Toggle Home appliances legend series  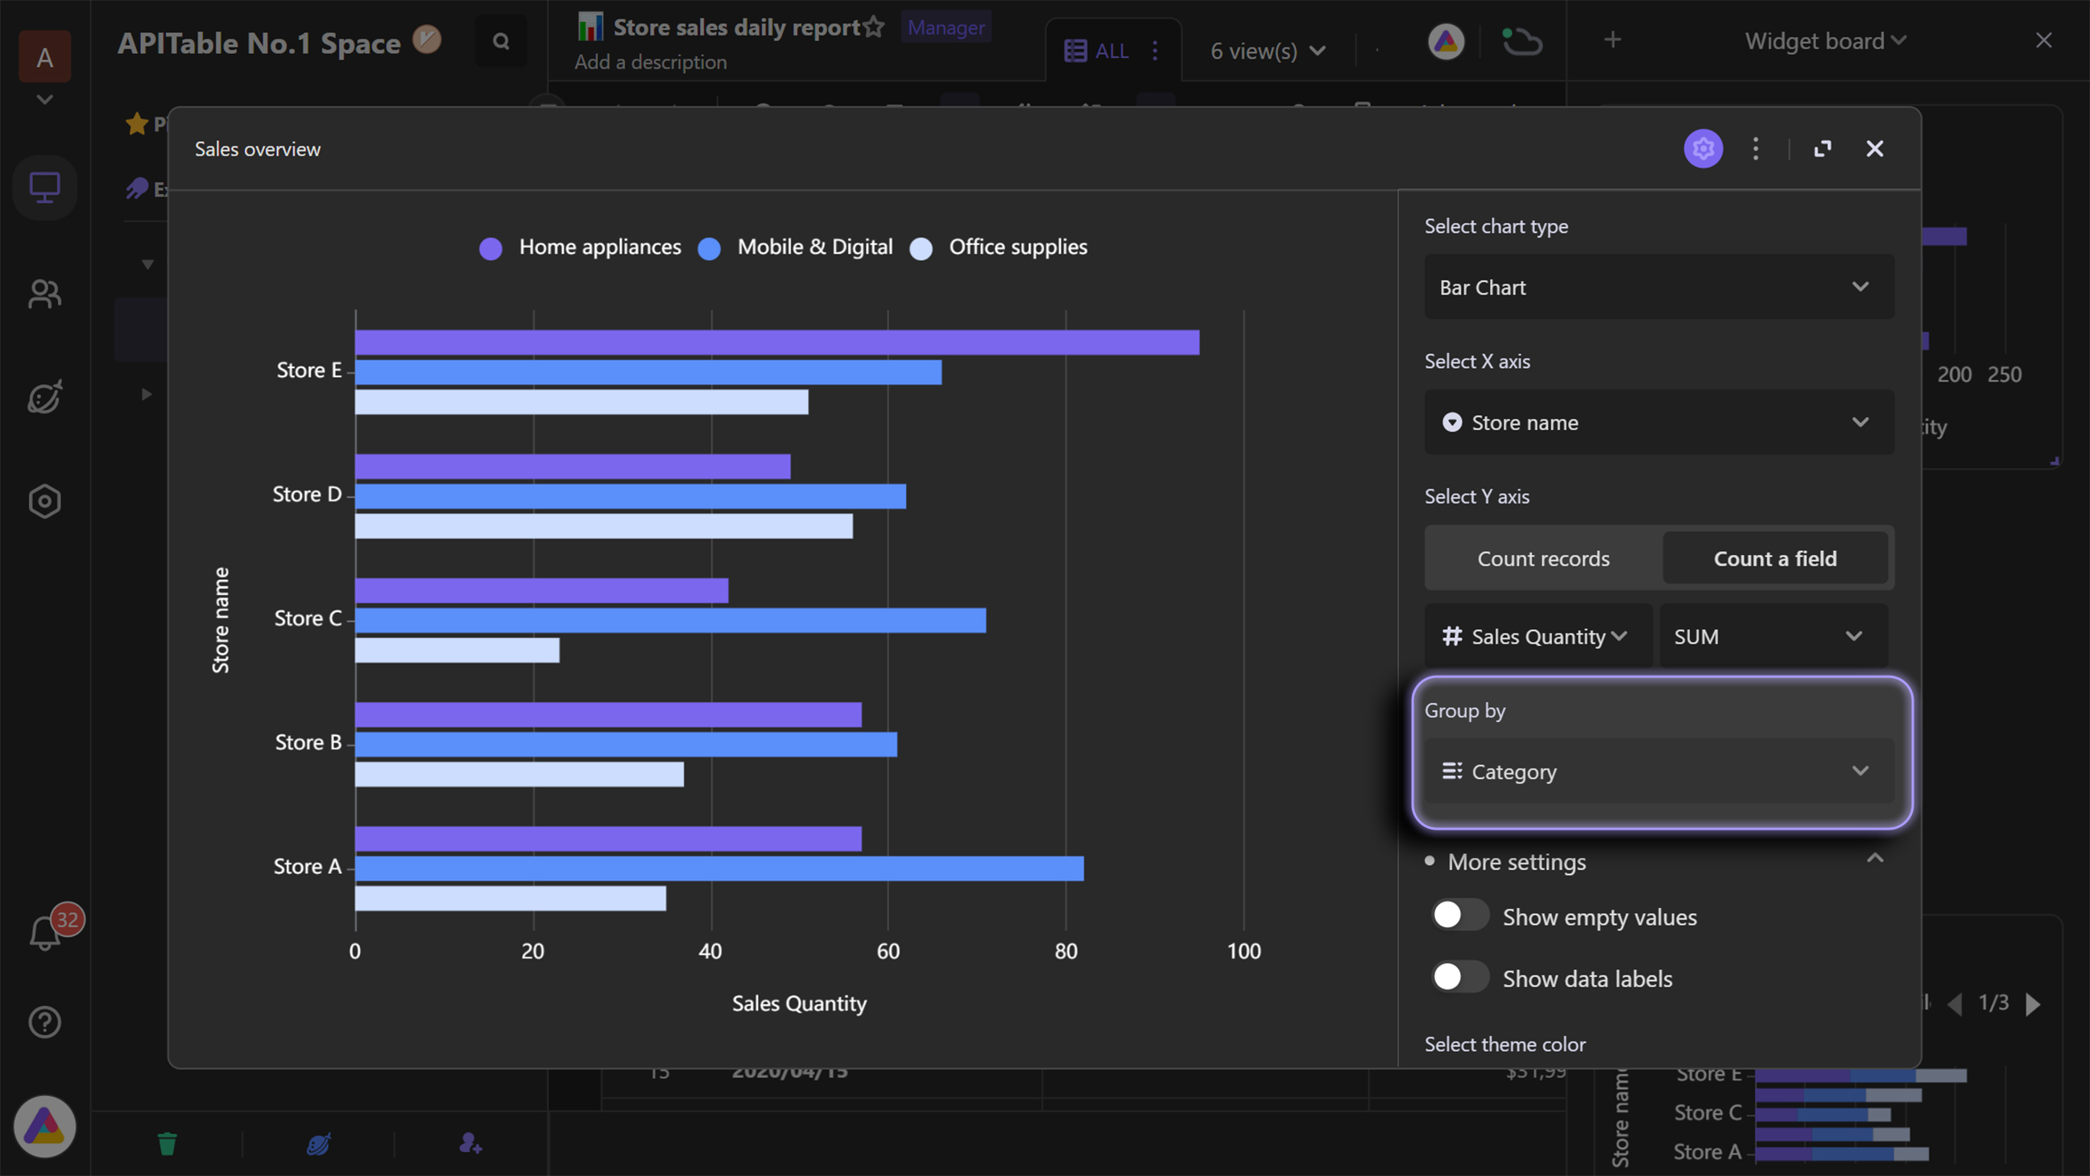[580, 247]
